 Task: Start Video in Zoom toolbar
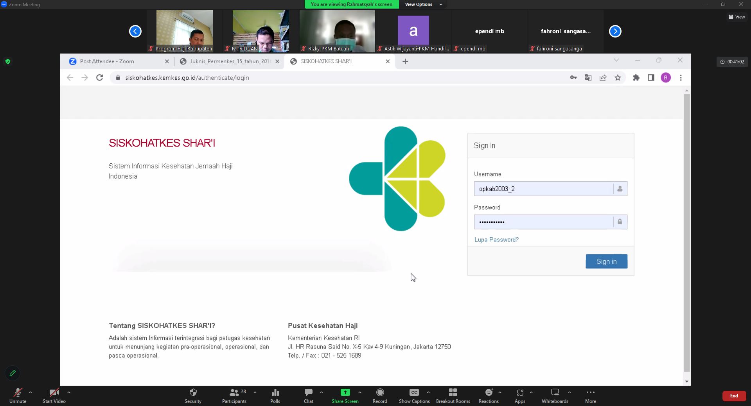[x=54, y=395]
